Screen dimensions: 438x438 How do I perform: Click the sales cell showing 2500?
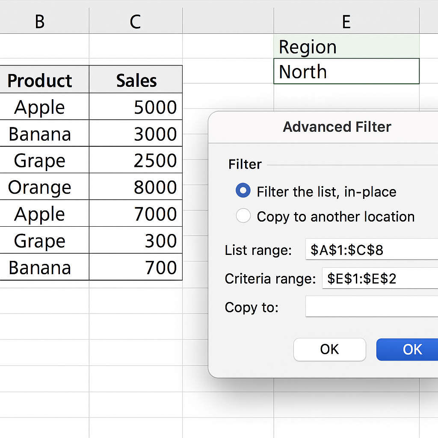136,160
